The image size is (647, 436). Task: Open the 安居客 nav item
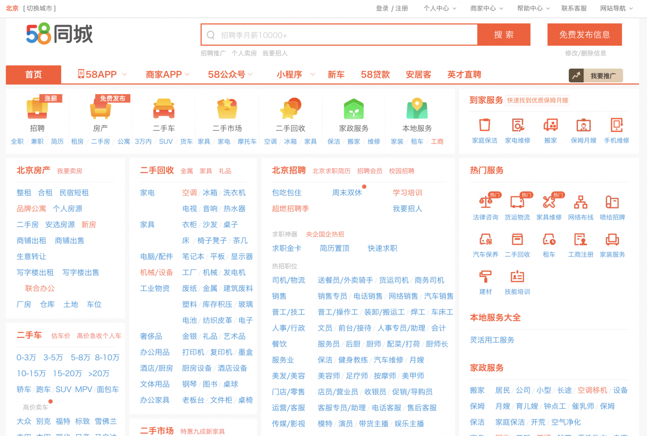pyautogui.click(x=419, y=74)
